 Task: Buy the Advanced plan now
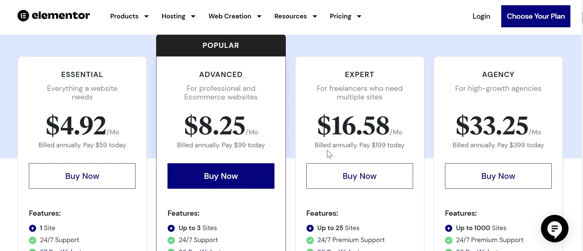pyautogui.click(x=221, y=176)
